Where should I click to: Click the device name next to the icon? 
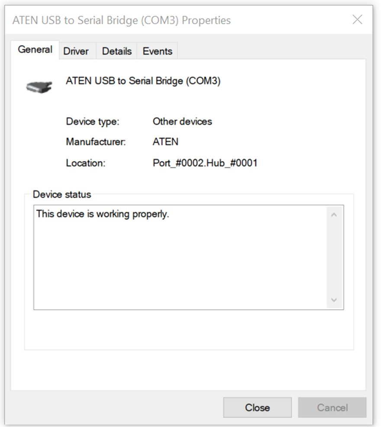pyautogui.click(x=143, y=81)
